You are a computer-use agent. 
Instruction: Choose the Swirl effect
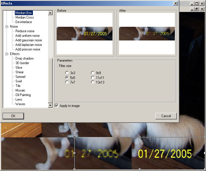click(x=19, y=81)
